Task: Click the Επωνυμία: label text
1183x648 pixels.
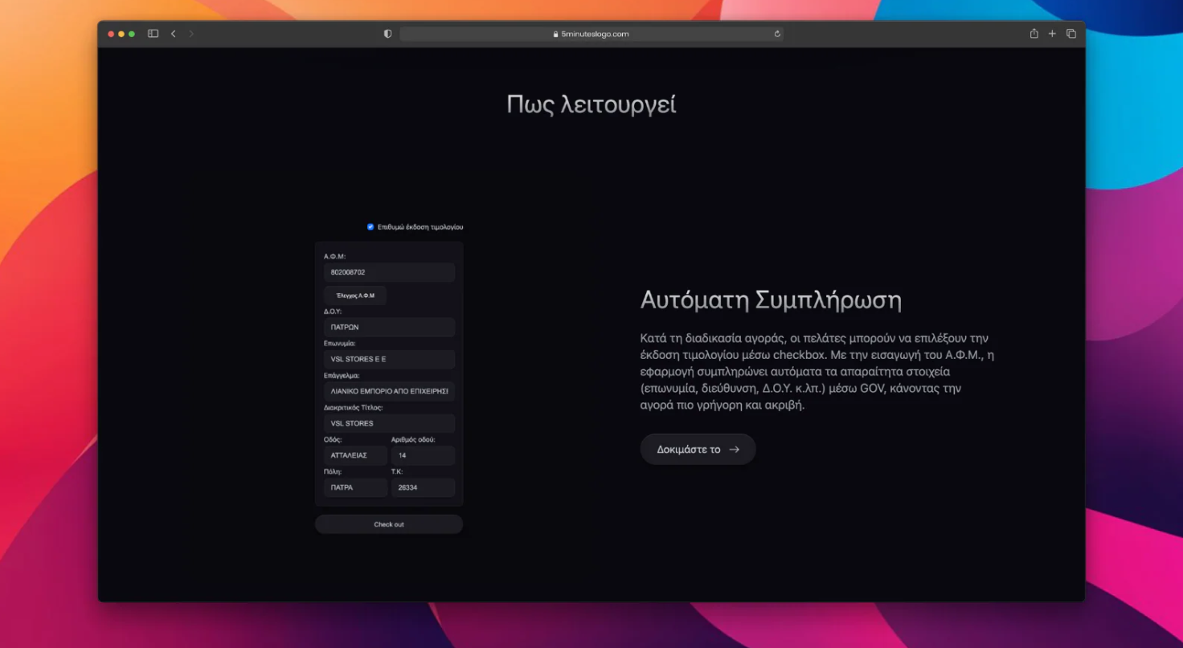Action: 339,343
